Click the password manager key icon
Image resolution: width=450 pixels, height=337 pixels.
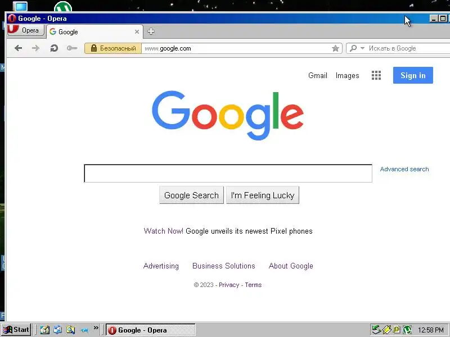tap(72, 48)
